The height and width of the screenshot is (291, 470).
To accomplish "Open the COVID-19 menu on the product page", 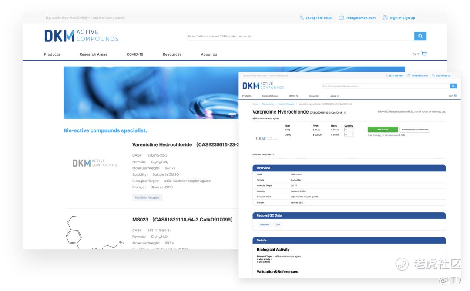I will pos(293,96).
